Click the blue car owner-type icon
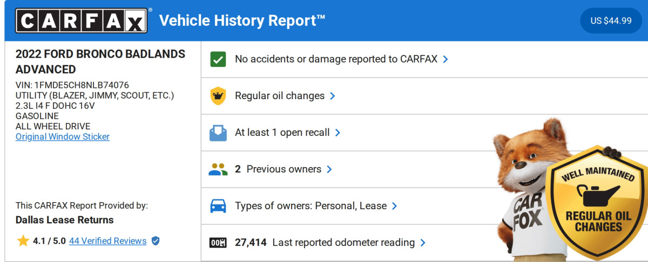 [218, 206]
